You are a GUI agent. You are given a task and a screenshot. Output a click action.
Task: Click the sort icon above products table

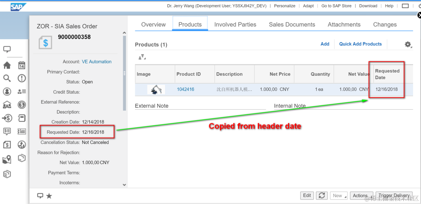pyautogui.click(x=142, y=57)
